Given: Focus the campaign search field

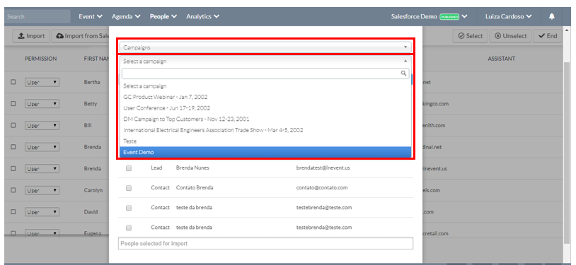Looking at the screenshot, I should 265,73.
